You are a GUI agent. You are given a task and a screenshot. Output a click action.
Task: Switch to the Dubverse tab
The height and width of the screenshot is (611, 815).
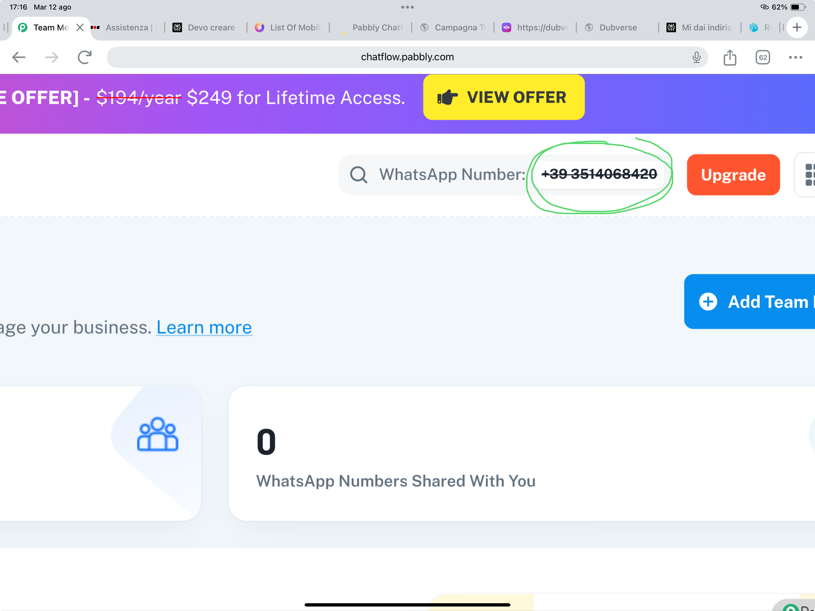pos(618,28)
